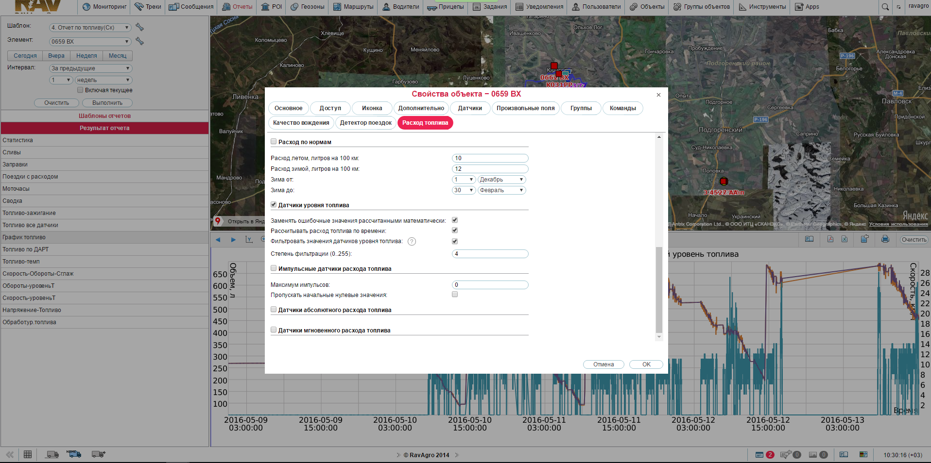Screen dimensions: 931x463
Task: Click the Степень фильтрации input field
Action: (x=490, y=254)
